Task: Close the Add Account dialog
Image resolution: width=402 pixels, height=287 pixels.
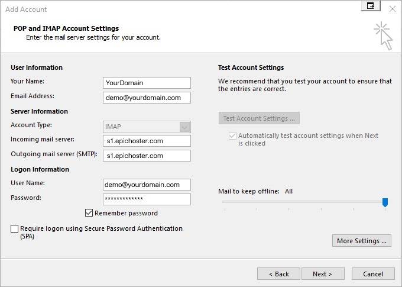Action: [393, 9]
